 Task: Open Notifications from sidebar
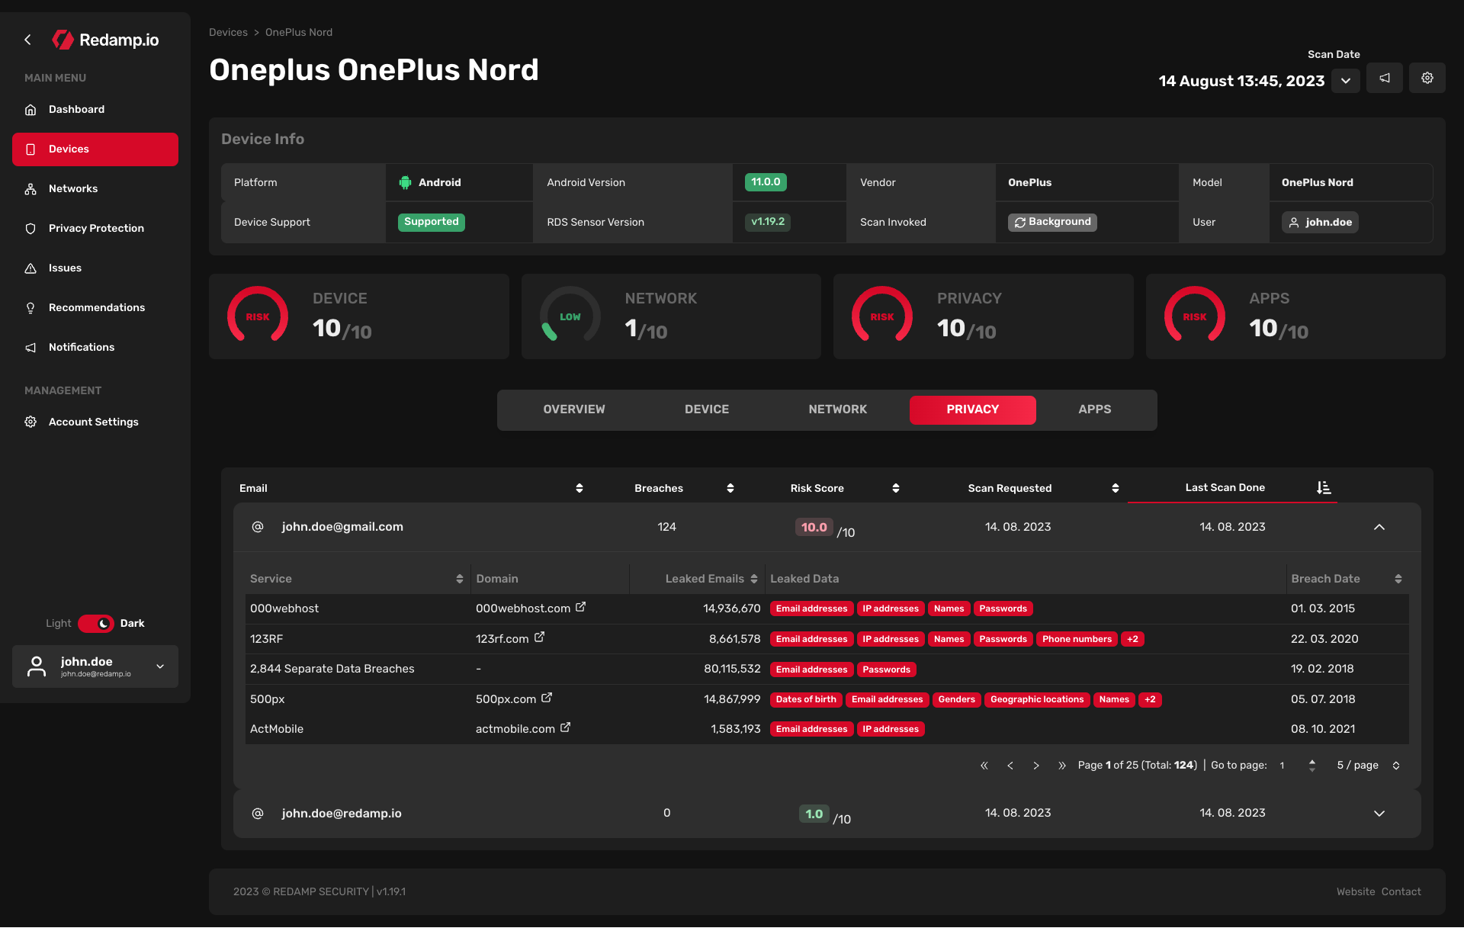tap(95, 348)
